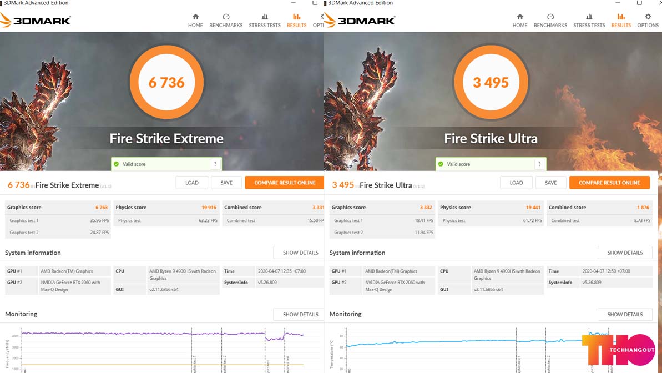Click 'Valid score' text in Fire Strike Ultra window

(x=458, y=164)
